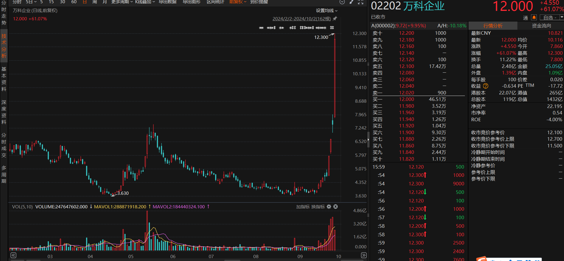564x261 pixels.
Task: Switch to the 资金流向 tab
Action: tap(541, 26)
